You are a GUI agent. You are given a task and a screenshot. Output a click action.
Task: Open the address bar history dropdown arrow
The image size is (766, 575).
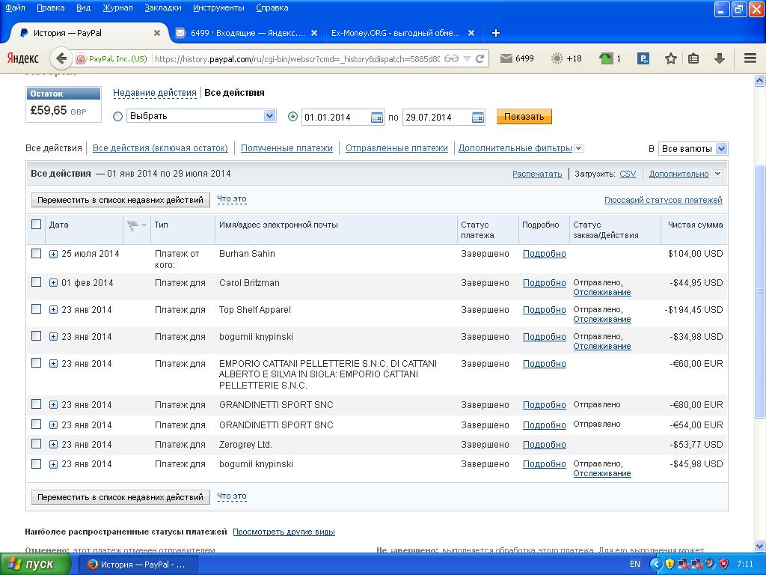coord(467,58)
